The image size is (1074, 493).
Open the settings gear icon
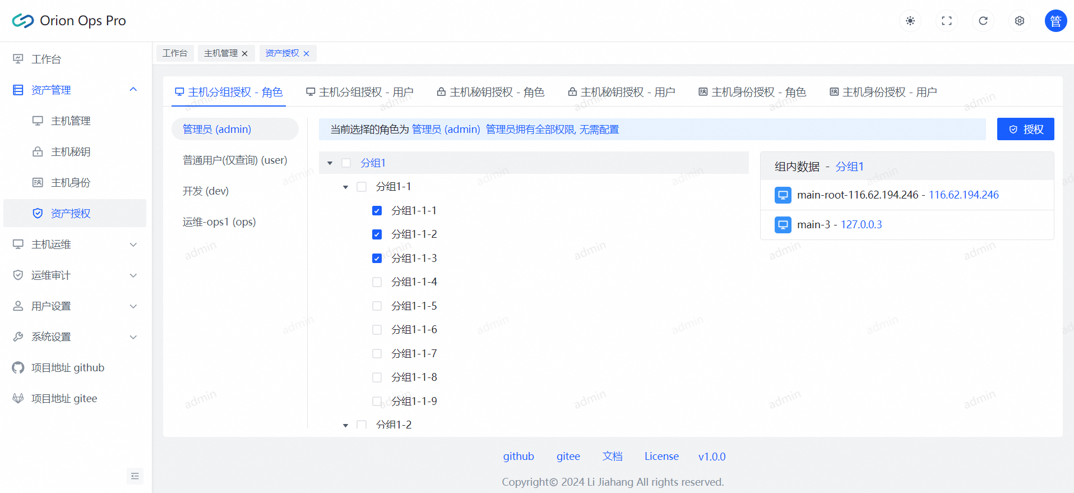pyautogui.click(x=1019, y=21)
